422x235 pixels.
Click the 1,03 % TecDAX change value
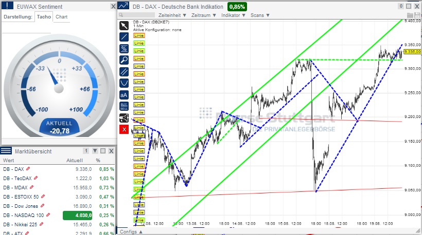107,179
